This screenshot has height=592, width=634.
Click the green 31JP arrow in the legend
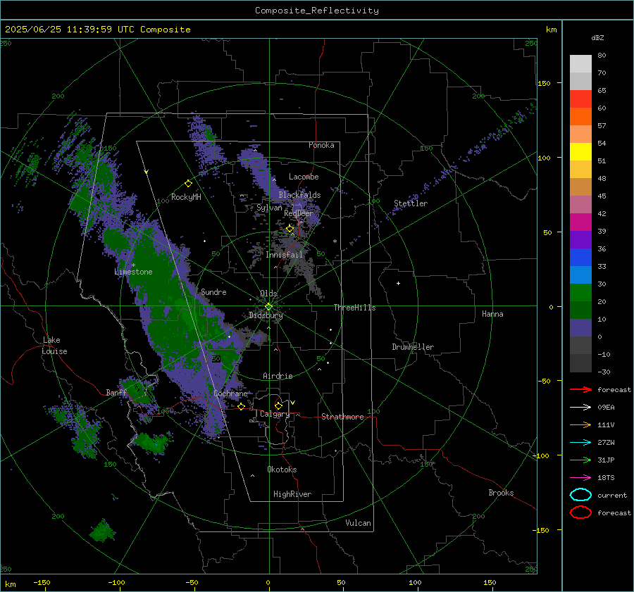(x=580, y=460)
